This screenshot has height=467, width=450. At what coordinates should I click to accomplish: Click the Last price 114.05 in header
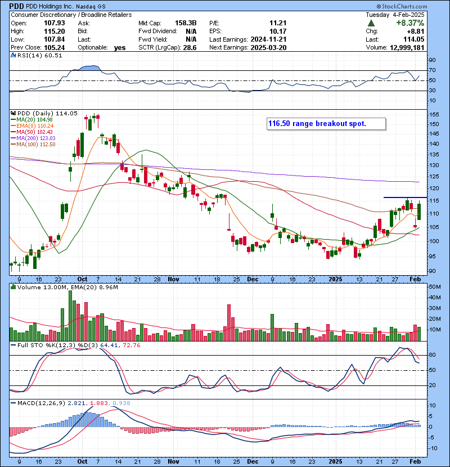point(413,39)
